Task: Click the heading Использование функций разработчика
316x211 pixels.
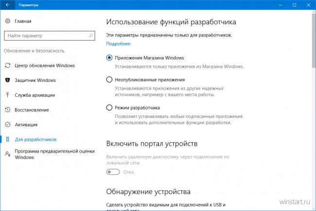Action: pos(171,22)
